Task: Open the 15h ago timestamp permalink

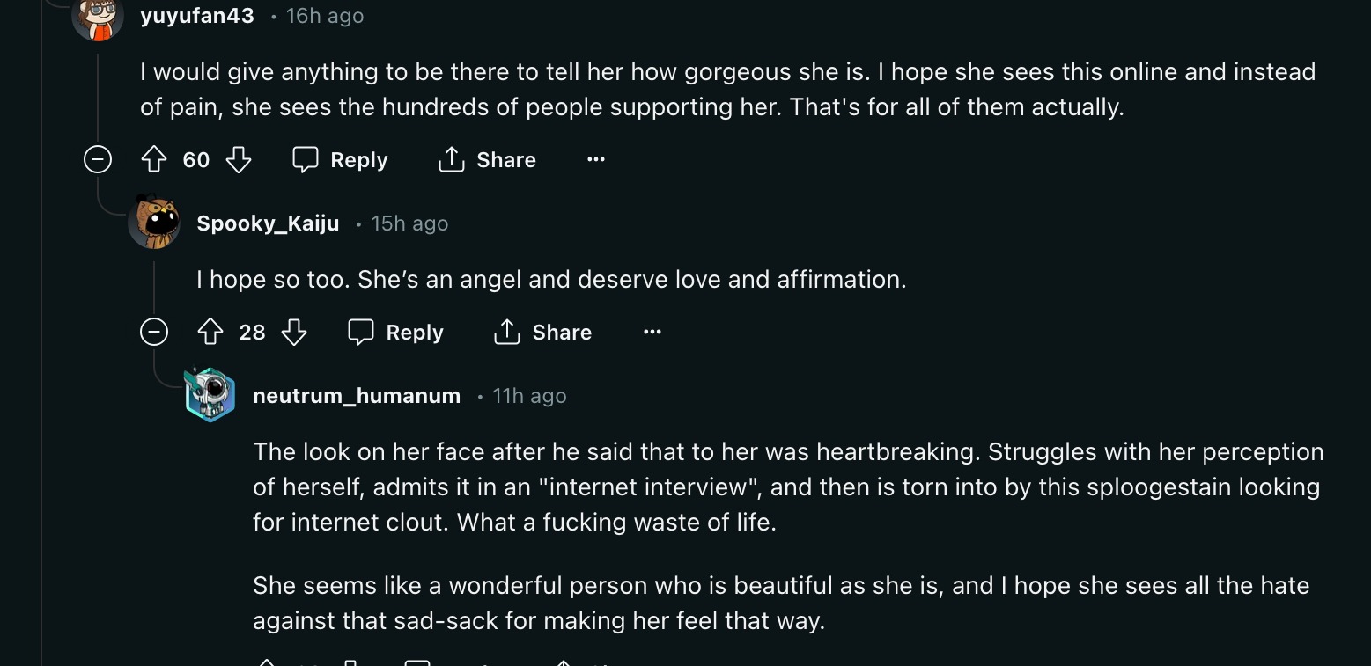Action: point(409,223)
